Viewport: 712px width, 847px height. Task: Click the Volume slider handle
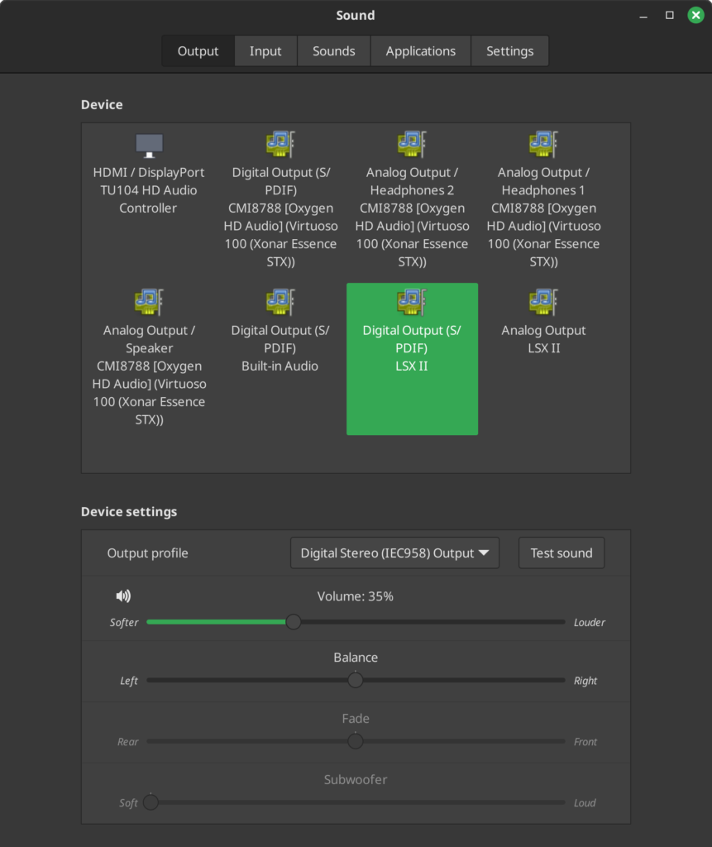294,622
